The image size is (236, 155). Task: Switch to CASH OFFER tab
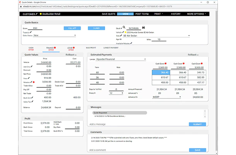[x=31, y=49]
